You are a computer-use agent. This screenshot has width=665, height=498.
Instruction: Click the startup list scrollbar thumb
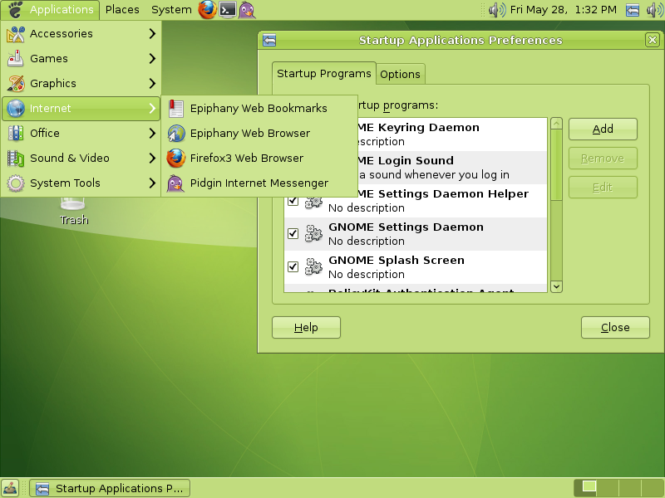(556, 164)
